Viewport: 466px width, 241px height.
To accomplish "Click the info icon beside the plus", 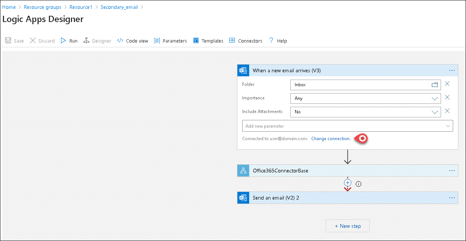I will coord(359,184).
